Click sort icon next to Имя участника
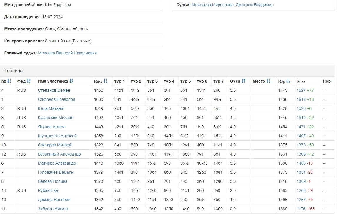The width and height of the screenshot is (338, 214). click(x=71, y=81)
